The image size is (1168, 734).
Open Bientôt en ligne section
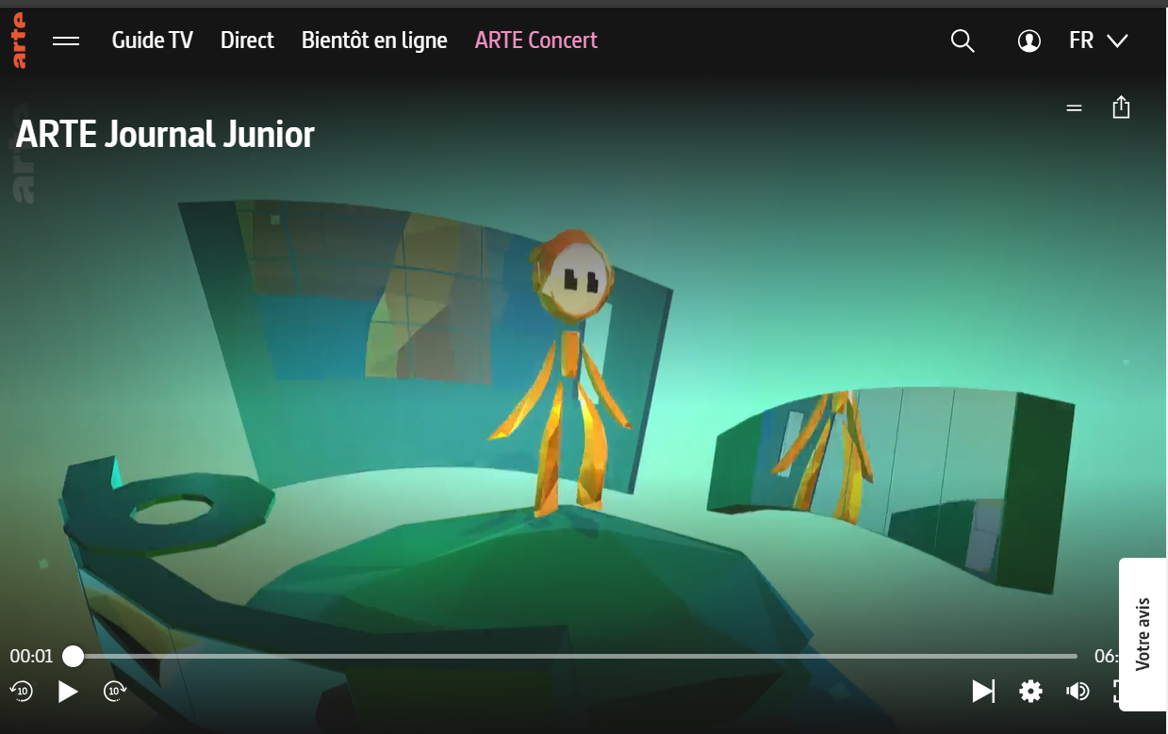click(x=374, y=41)
